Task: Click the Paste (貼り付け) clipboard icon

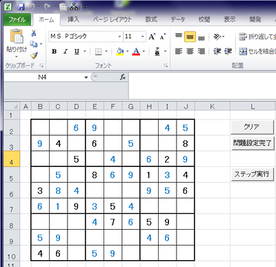Action: pyautogui.click(x=17, y=37)
